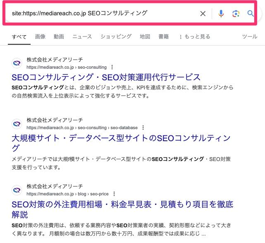This screenshot has width=265, height=243.
Task: Click 株式会社メディアリーチ above the seo-database URL
Action: (55, 120)
